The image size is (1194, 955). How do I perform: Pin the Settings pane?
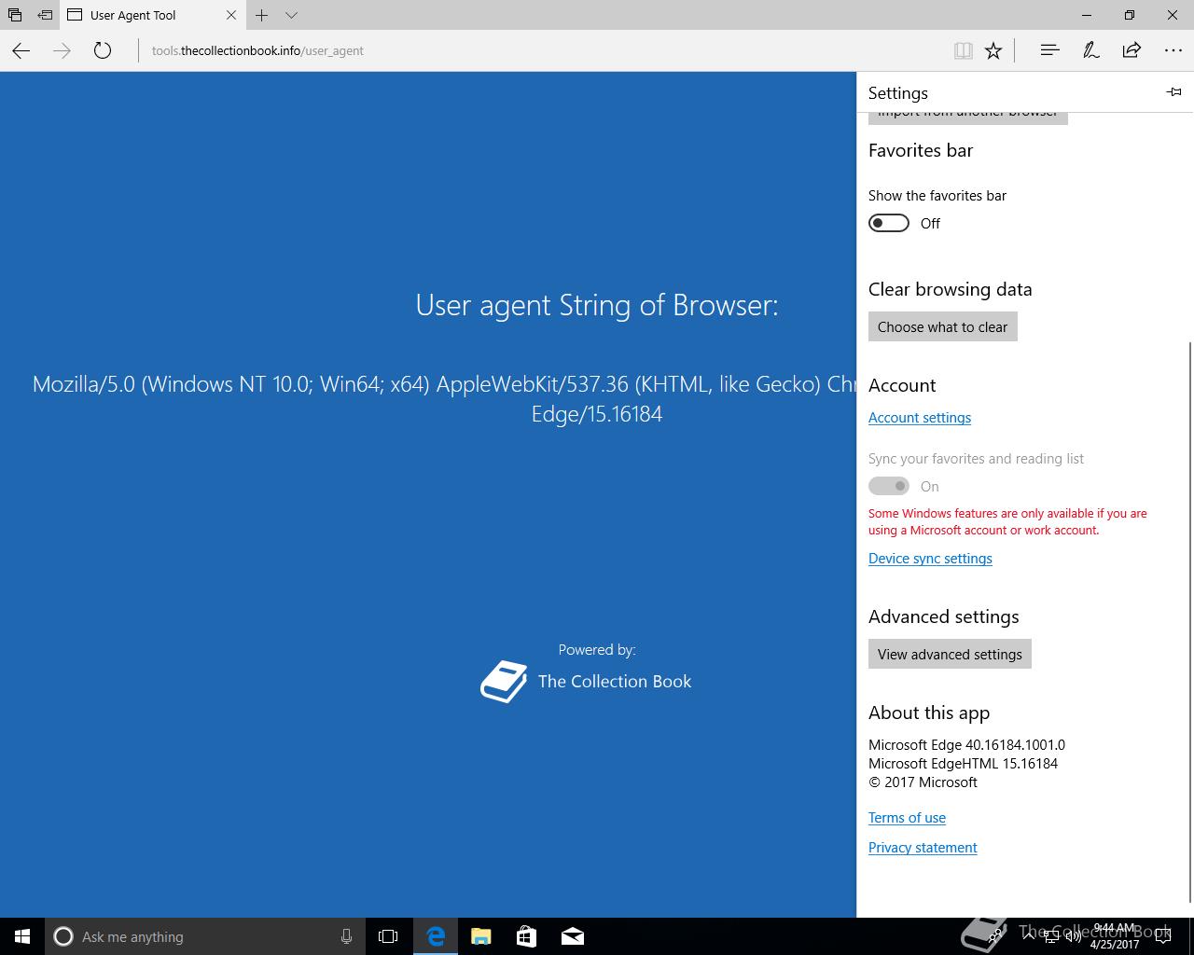pyautogui.click(x=1174, y=92)
